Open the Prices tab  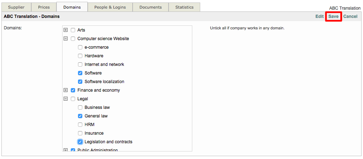coord(44,7)
